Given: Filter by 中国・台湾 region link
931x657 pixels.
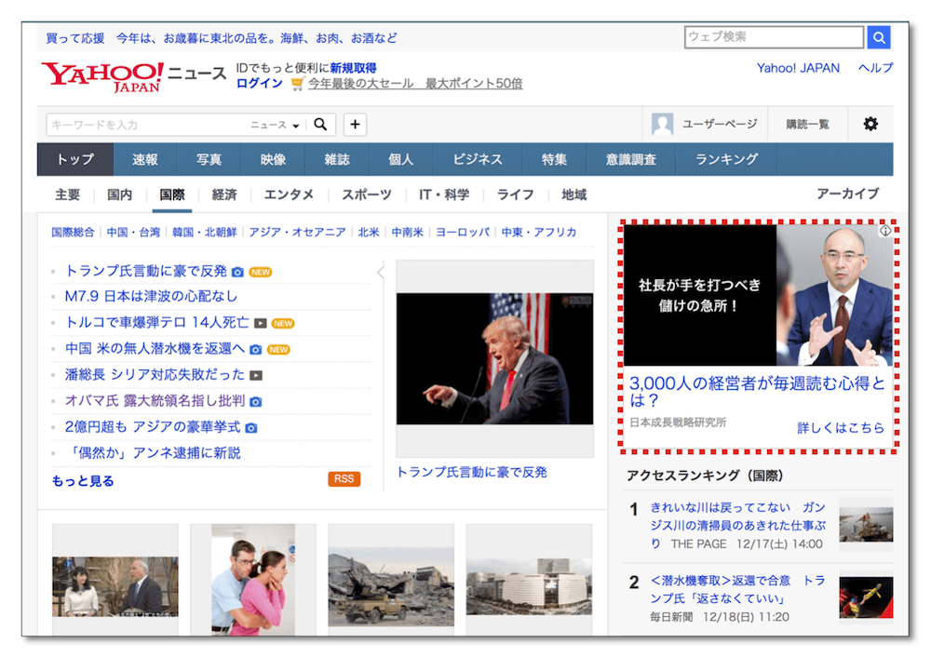Looking at the screenshot, I should click(x=133, y=232).
